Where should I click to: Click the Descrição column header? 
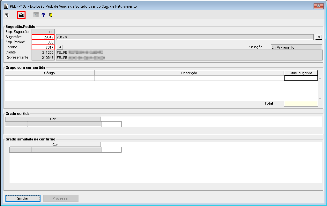coord(189,73)
